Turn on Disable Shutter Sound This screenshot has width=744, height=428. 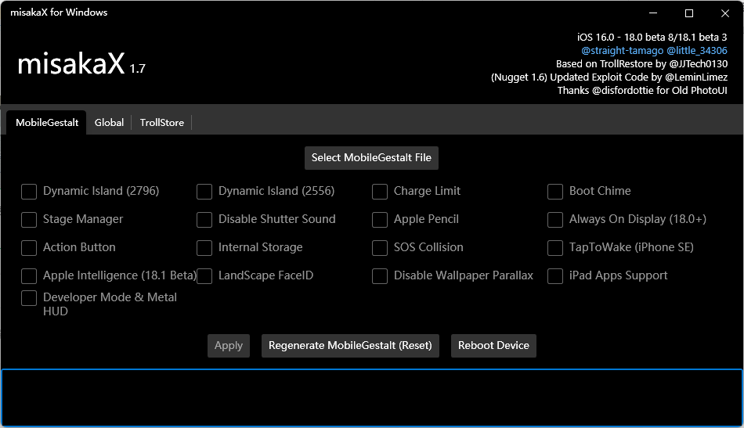[x=204, y=220]
